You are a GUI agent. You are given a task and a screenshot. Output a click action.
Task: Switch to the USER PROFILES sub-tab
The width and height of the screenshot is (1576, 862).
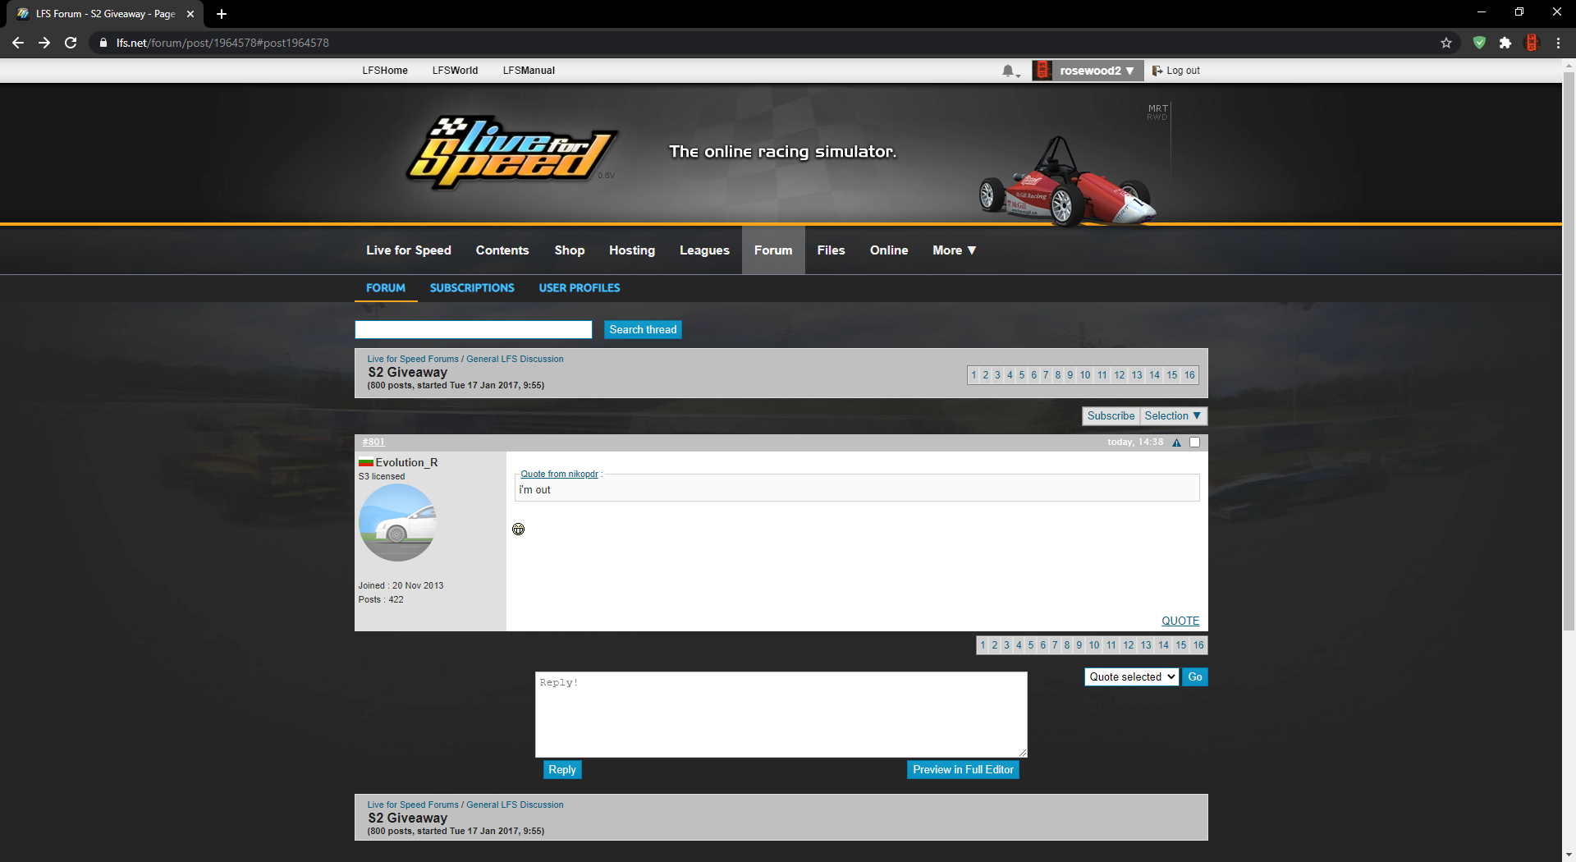click(580, 288)
